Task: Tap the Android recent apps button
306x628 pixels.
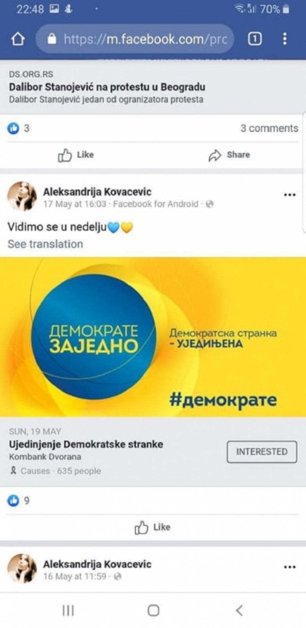Action: 68,610
